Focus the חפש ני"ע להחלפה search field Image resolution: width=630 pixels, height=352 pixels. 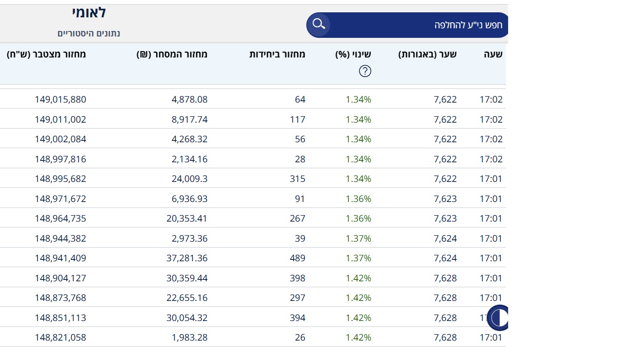(415, 25)
